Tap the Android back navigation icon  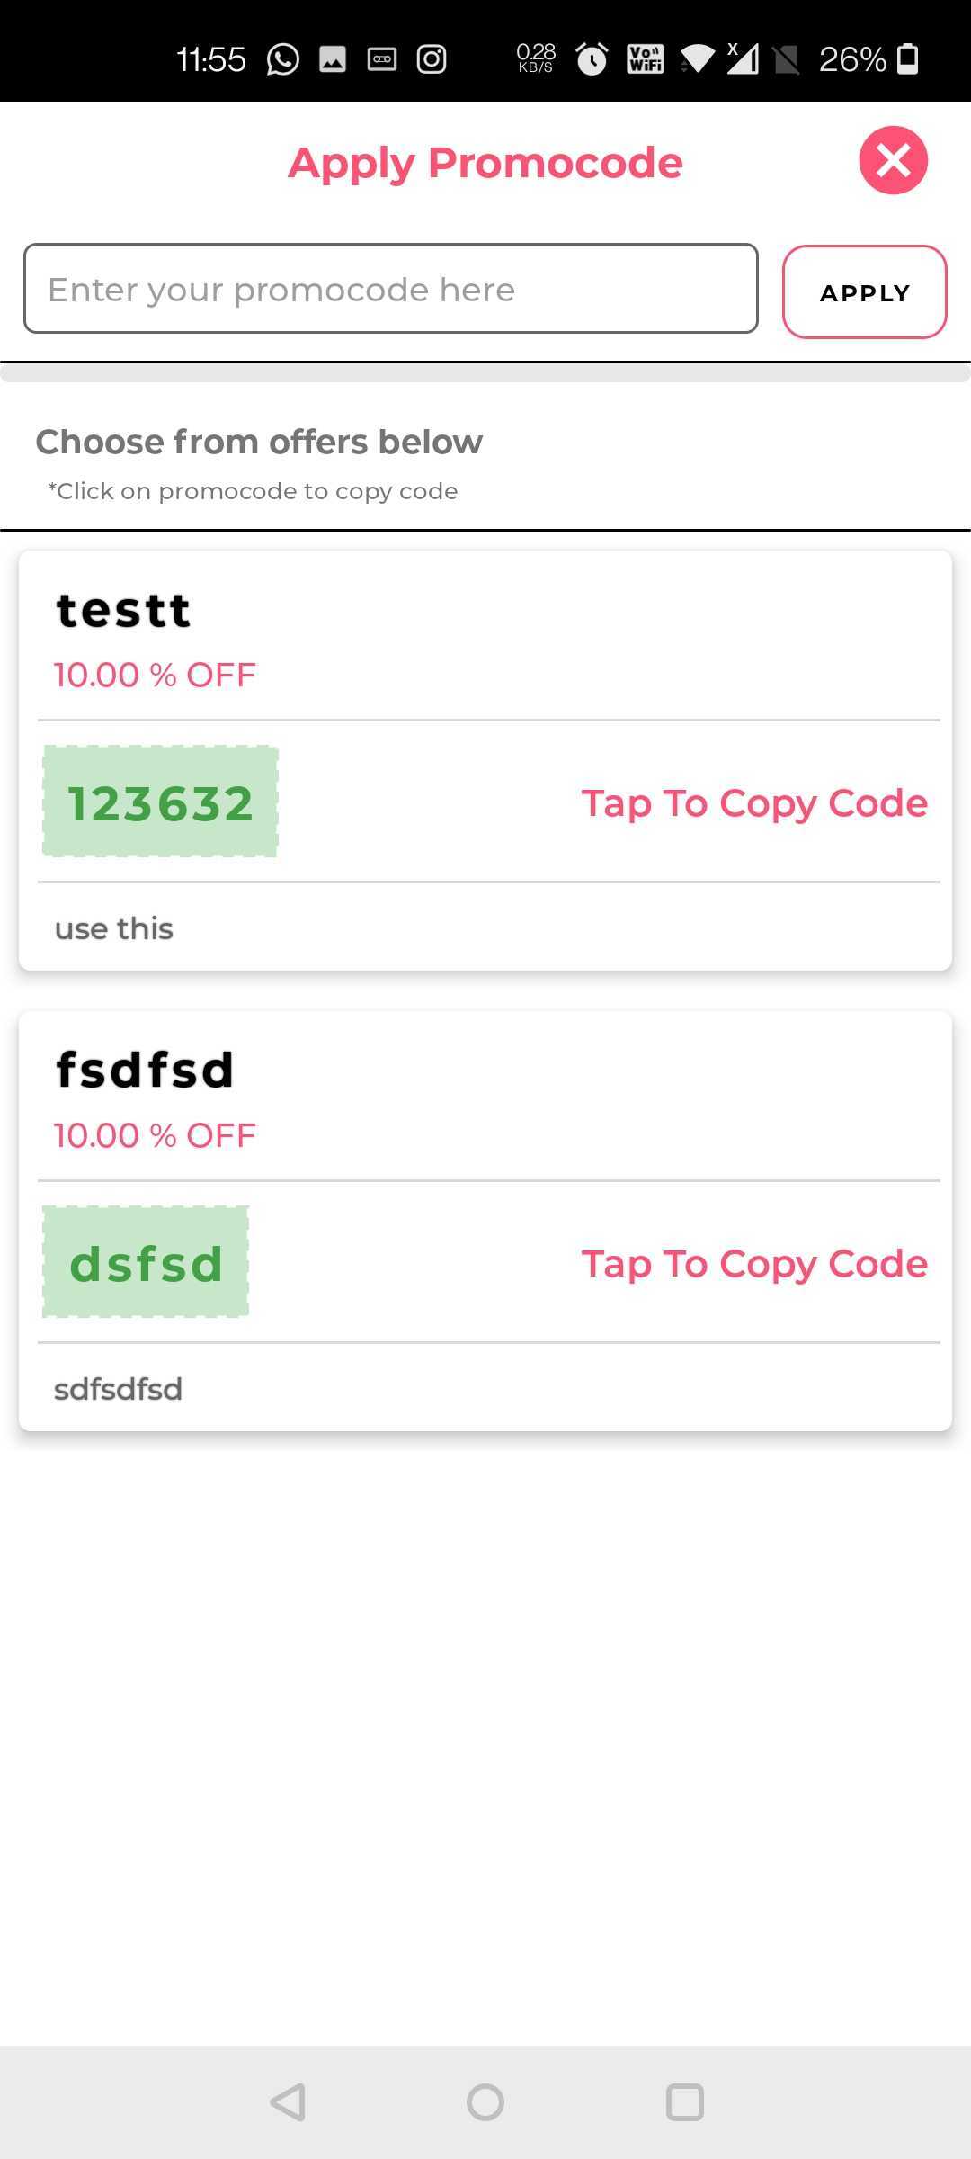coord(288,2102)
